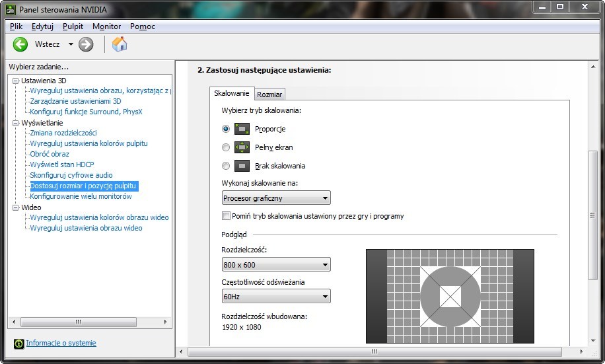Click the task tree scroll right arrow
The image size is (605, 364).
point(166,322)
